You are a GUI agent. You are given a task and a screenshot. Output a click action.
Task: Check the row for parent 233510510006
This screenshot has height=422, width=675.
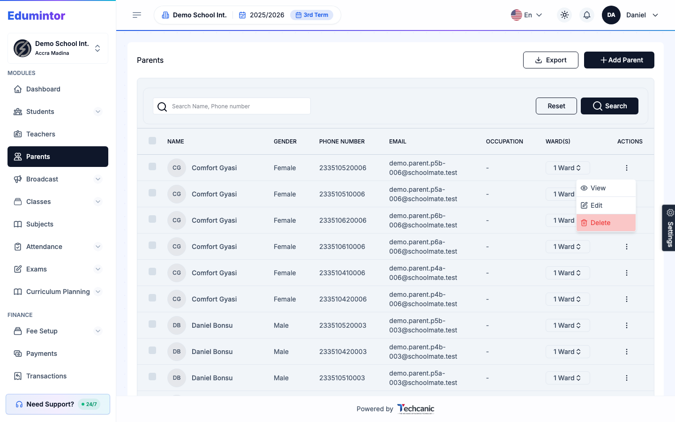pos(152,193)
